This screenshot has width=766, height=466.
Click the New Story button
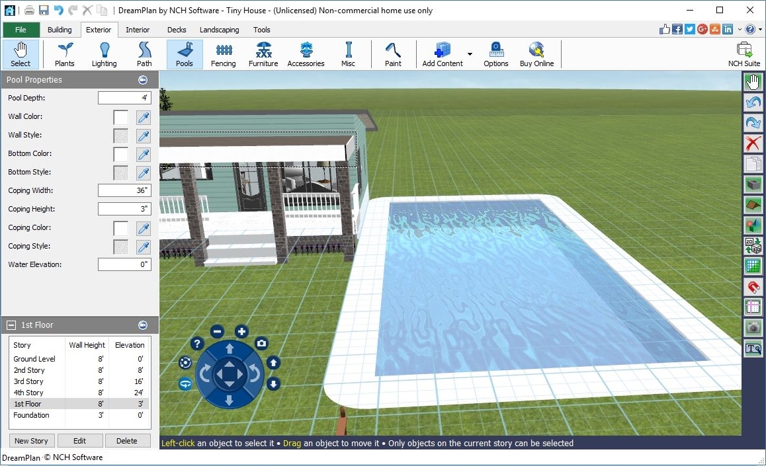[x=31, y=441]
